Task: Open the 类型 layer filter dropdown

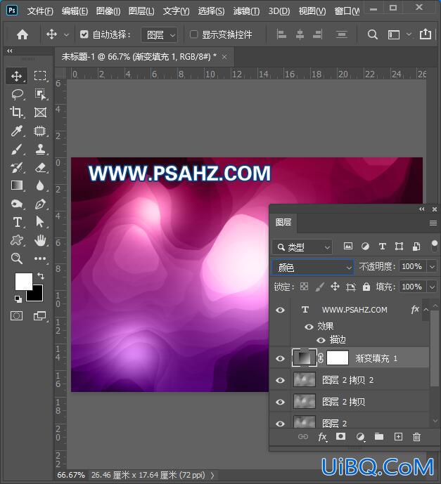Action: (x=302, y=247)
